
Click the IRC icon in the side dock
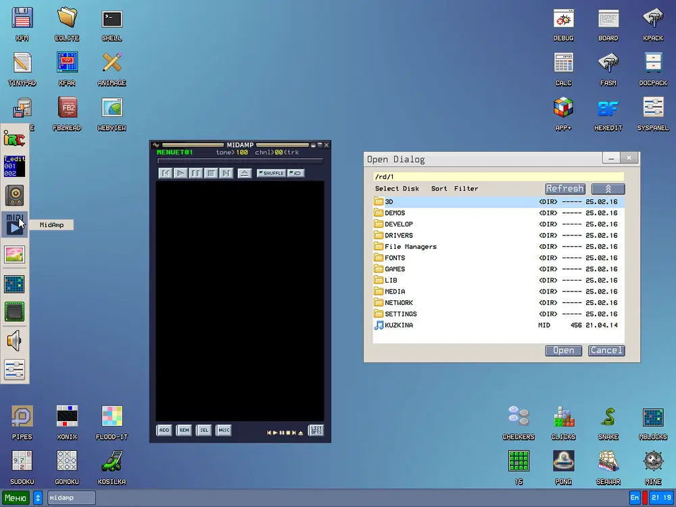point(14,139)
